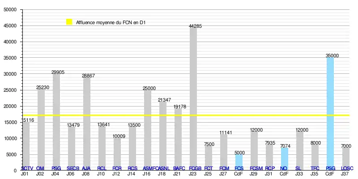This screenshot has width=358, height=179.
Task: Click the LOSC link above J37
Action: tap(347, 168)
